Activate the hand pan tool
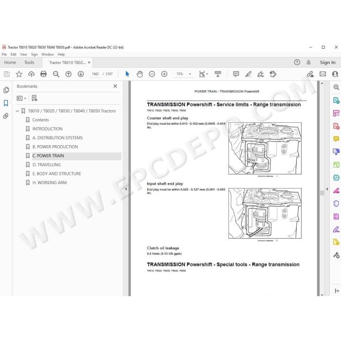The image size is (341, 341). [140, 74]
